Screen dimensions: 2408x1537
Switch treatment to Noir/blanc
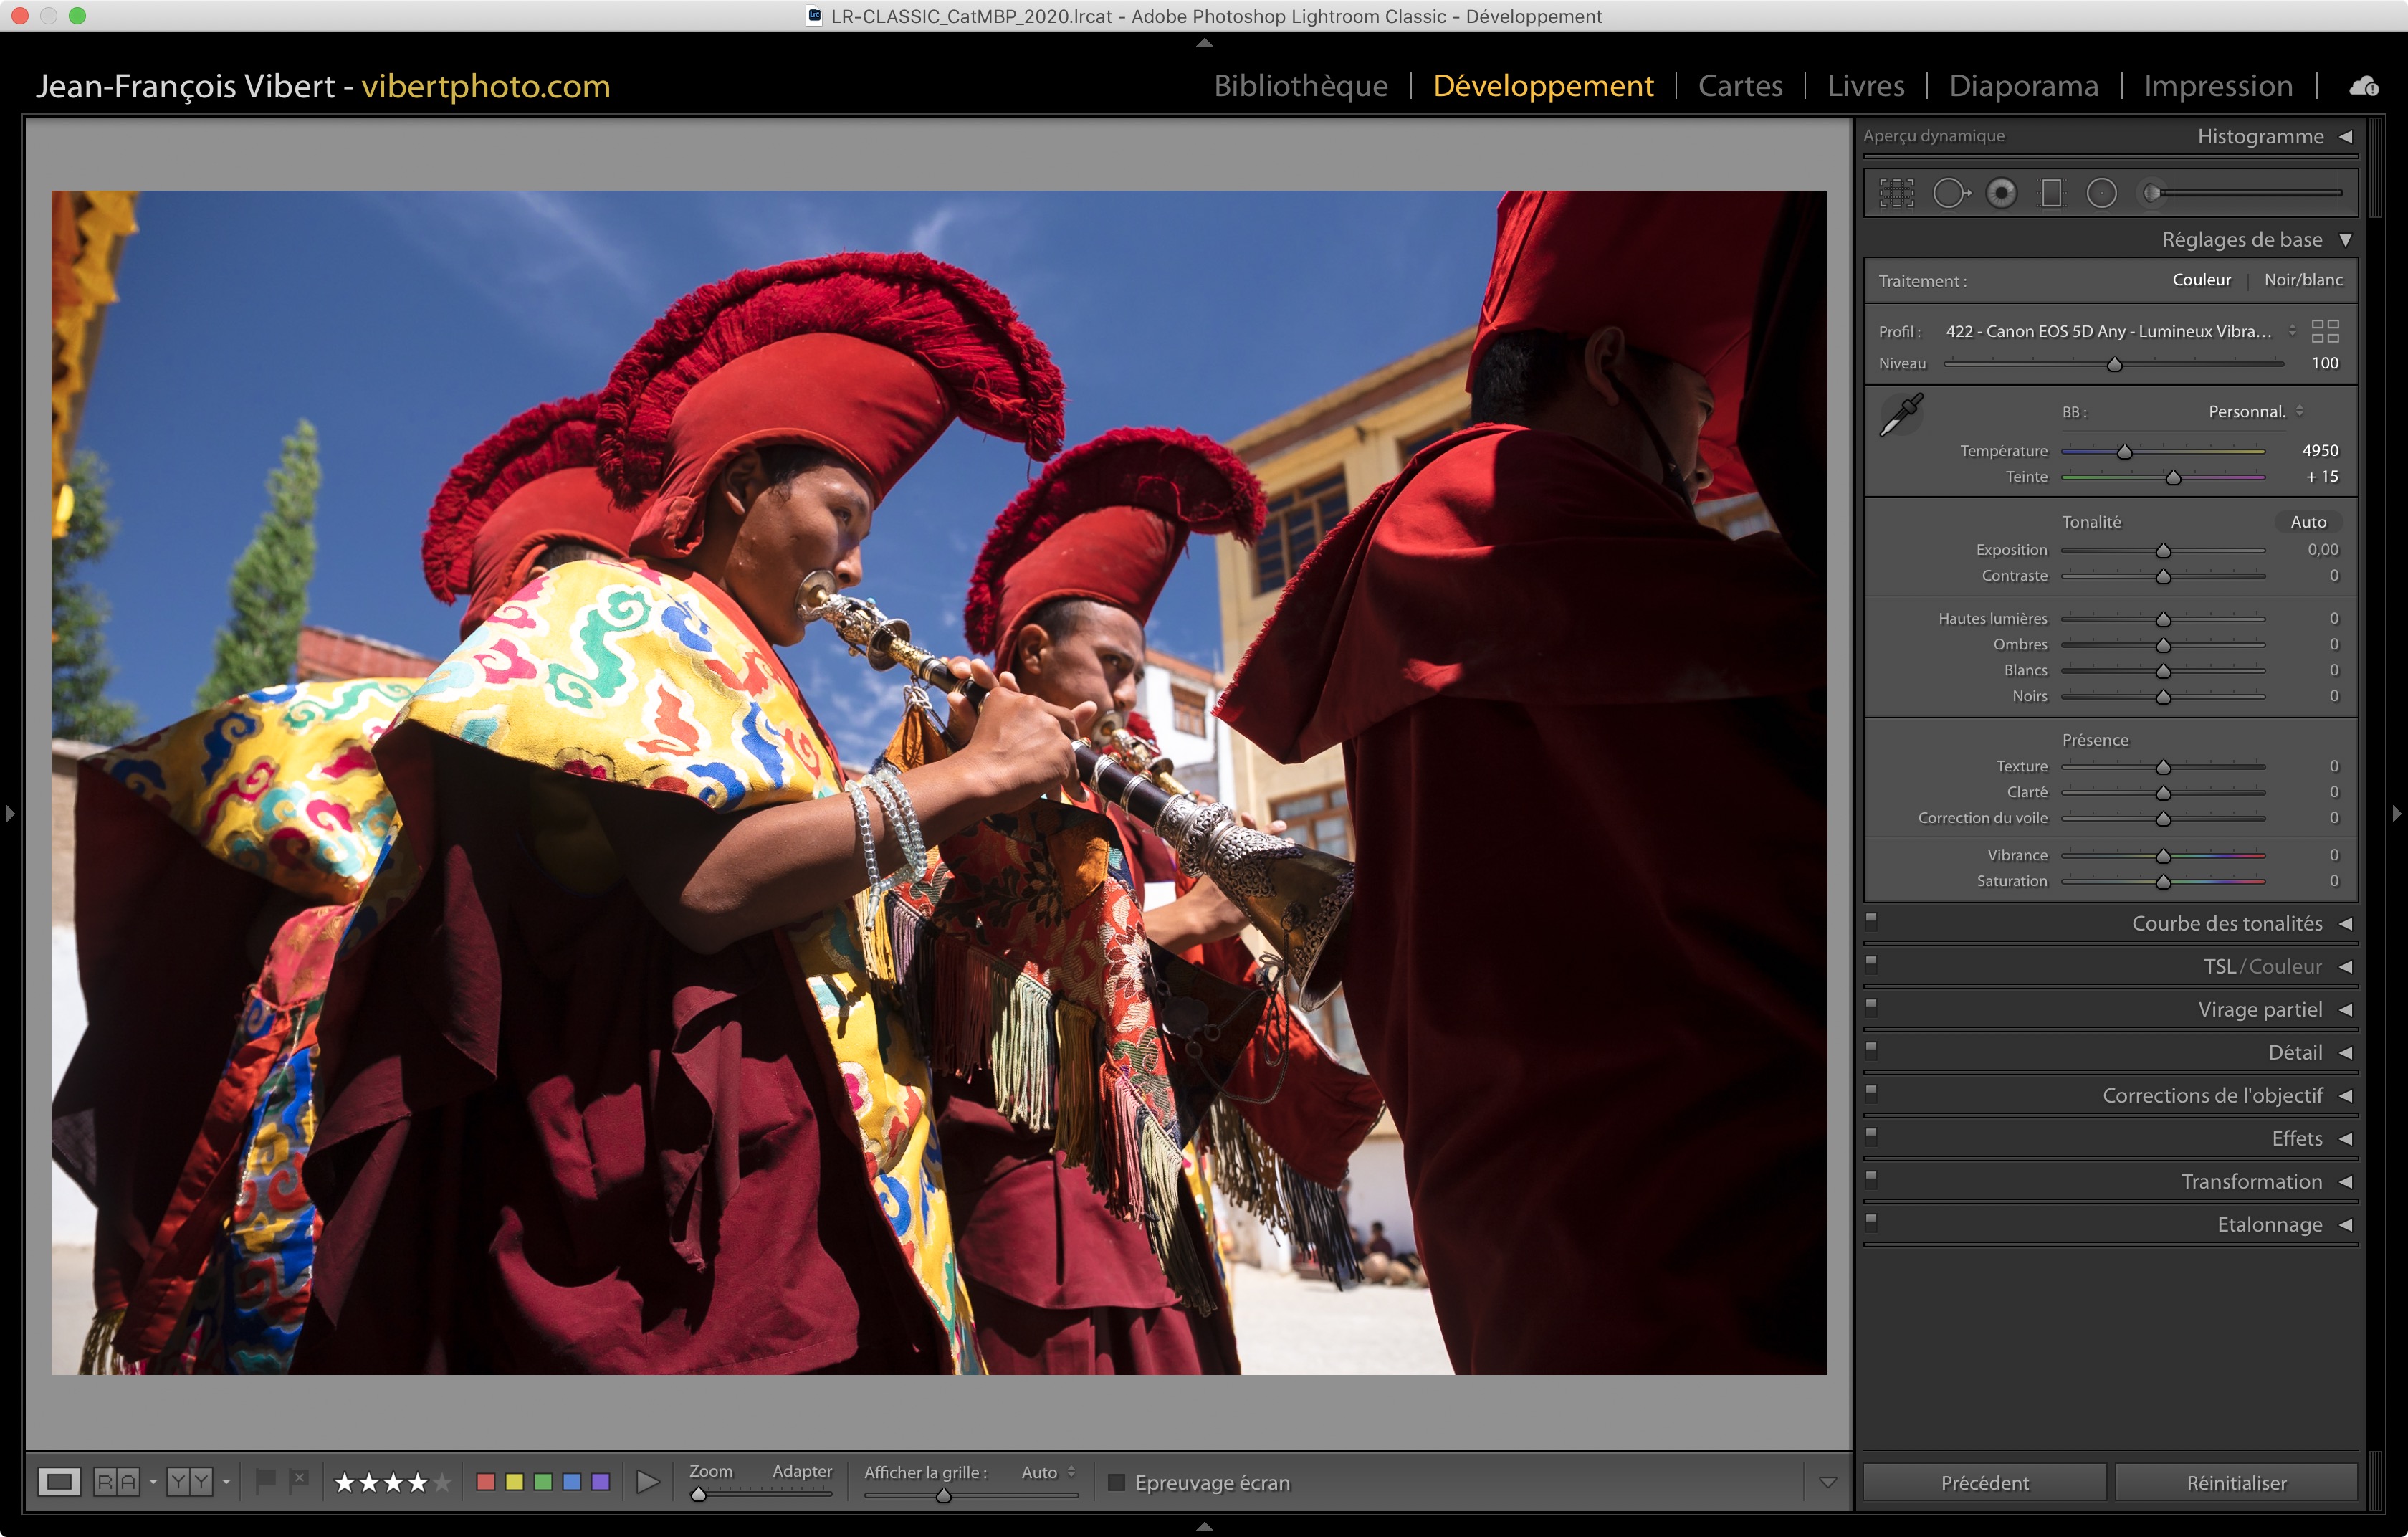click(2302, 280)
